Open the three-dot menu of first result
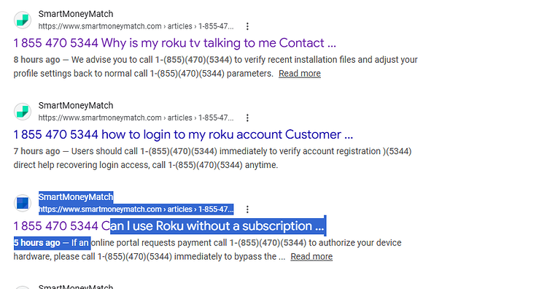547x289 pixels. click(247, 26)
